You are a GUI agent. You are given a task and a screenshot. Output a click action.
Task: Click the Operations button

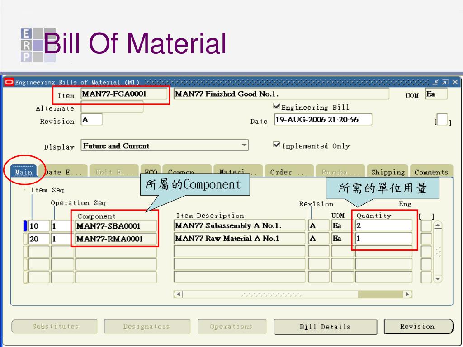(x=232, y=326)
